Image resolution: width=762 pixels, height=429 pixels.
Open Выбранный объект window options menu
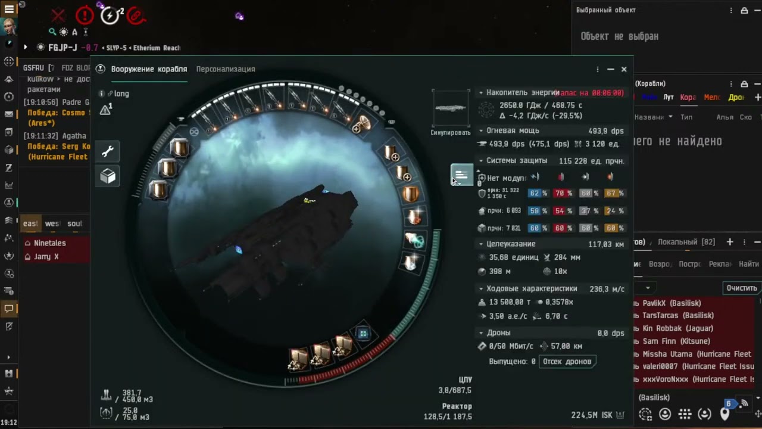pos(732,10)
